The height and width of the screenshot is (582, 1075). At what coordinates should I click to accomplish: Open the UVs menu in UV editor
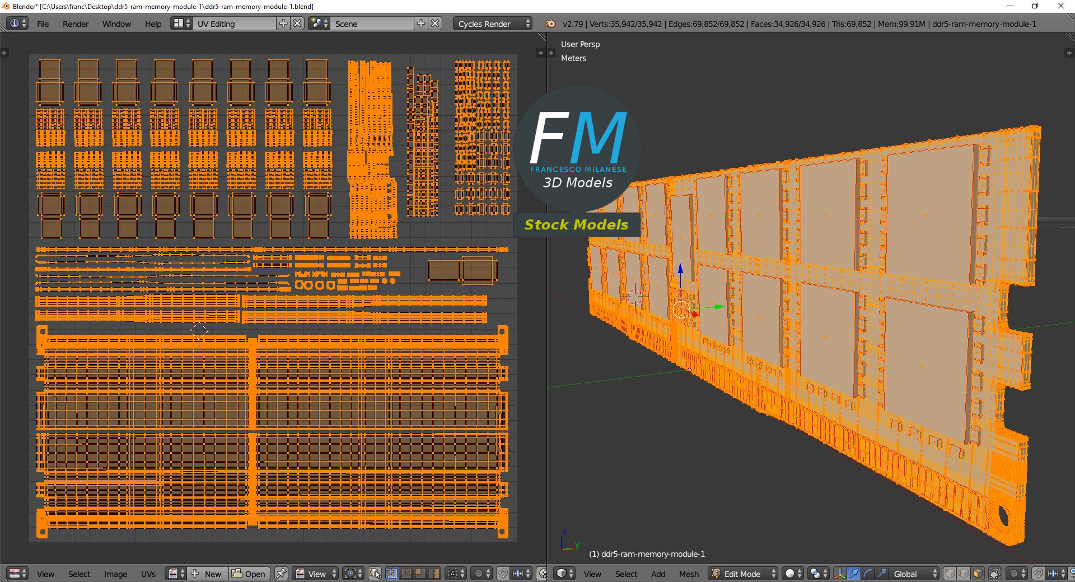(148, 574)
